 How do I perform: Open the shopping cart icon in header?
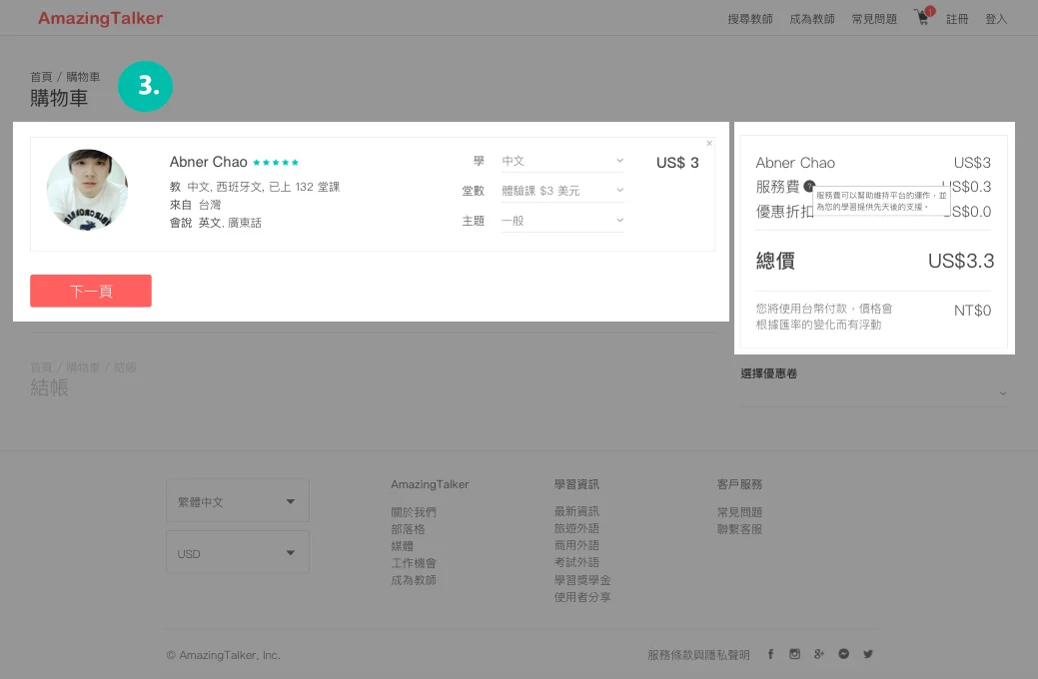(923, 17)
